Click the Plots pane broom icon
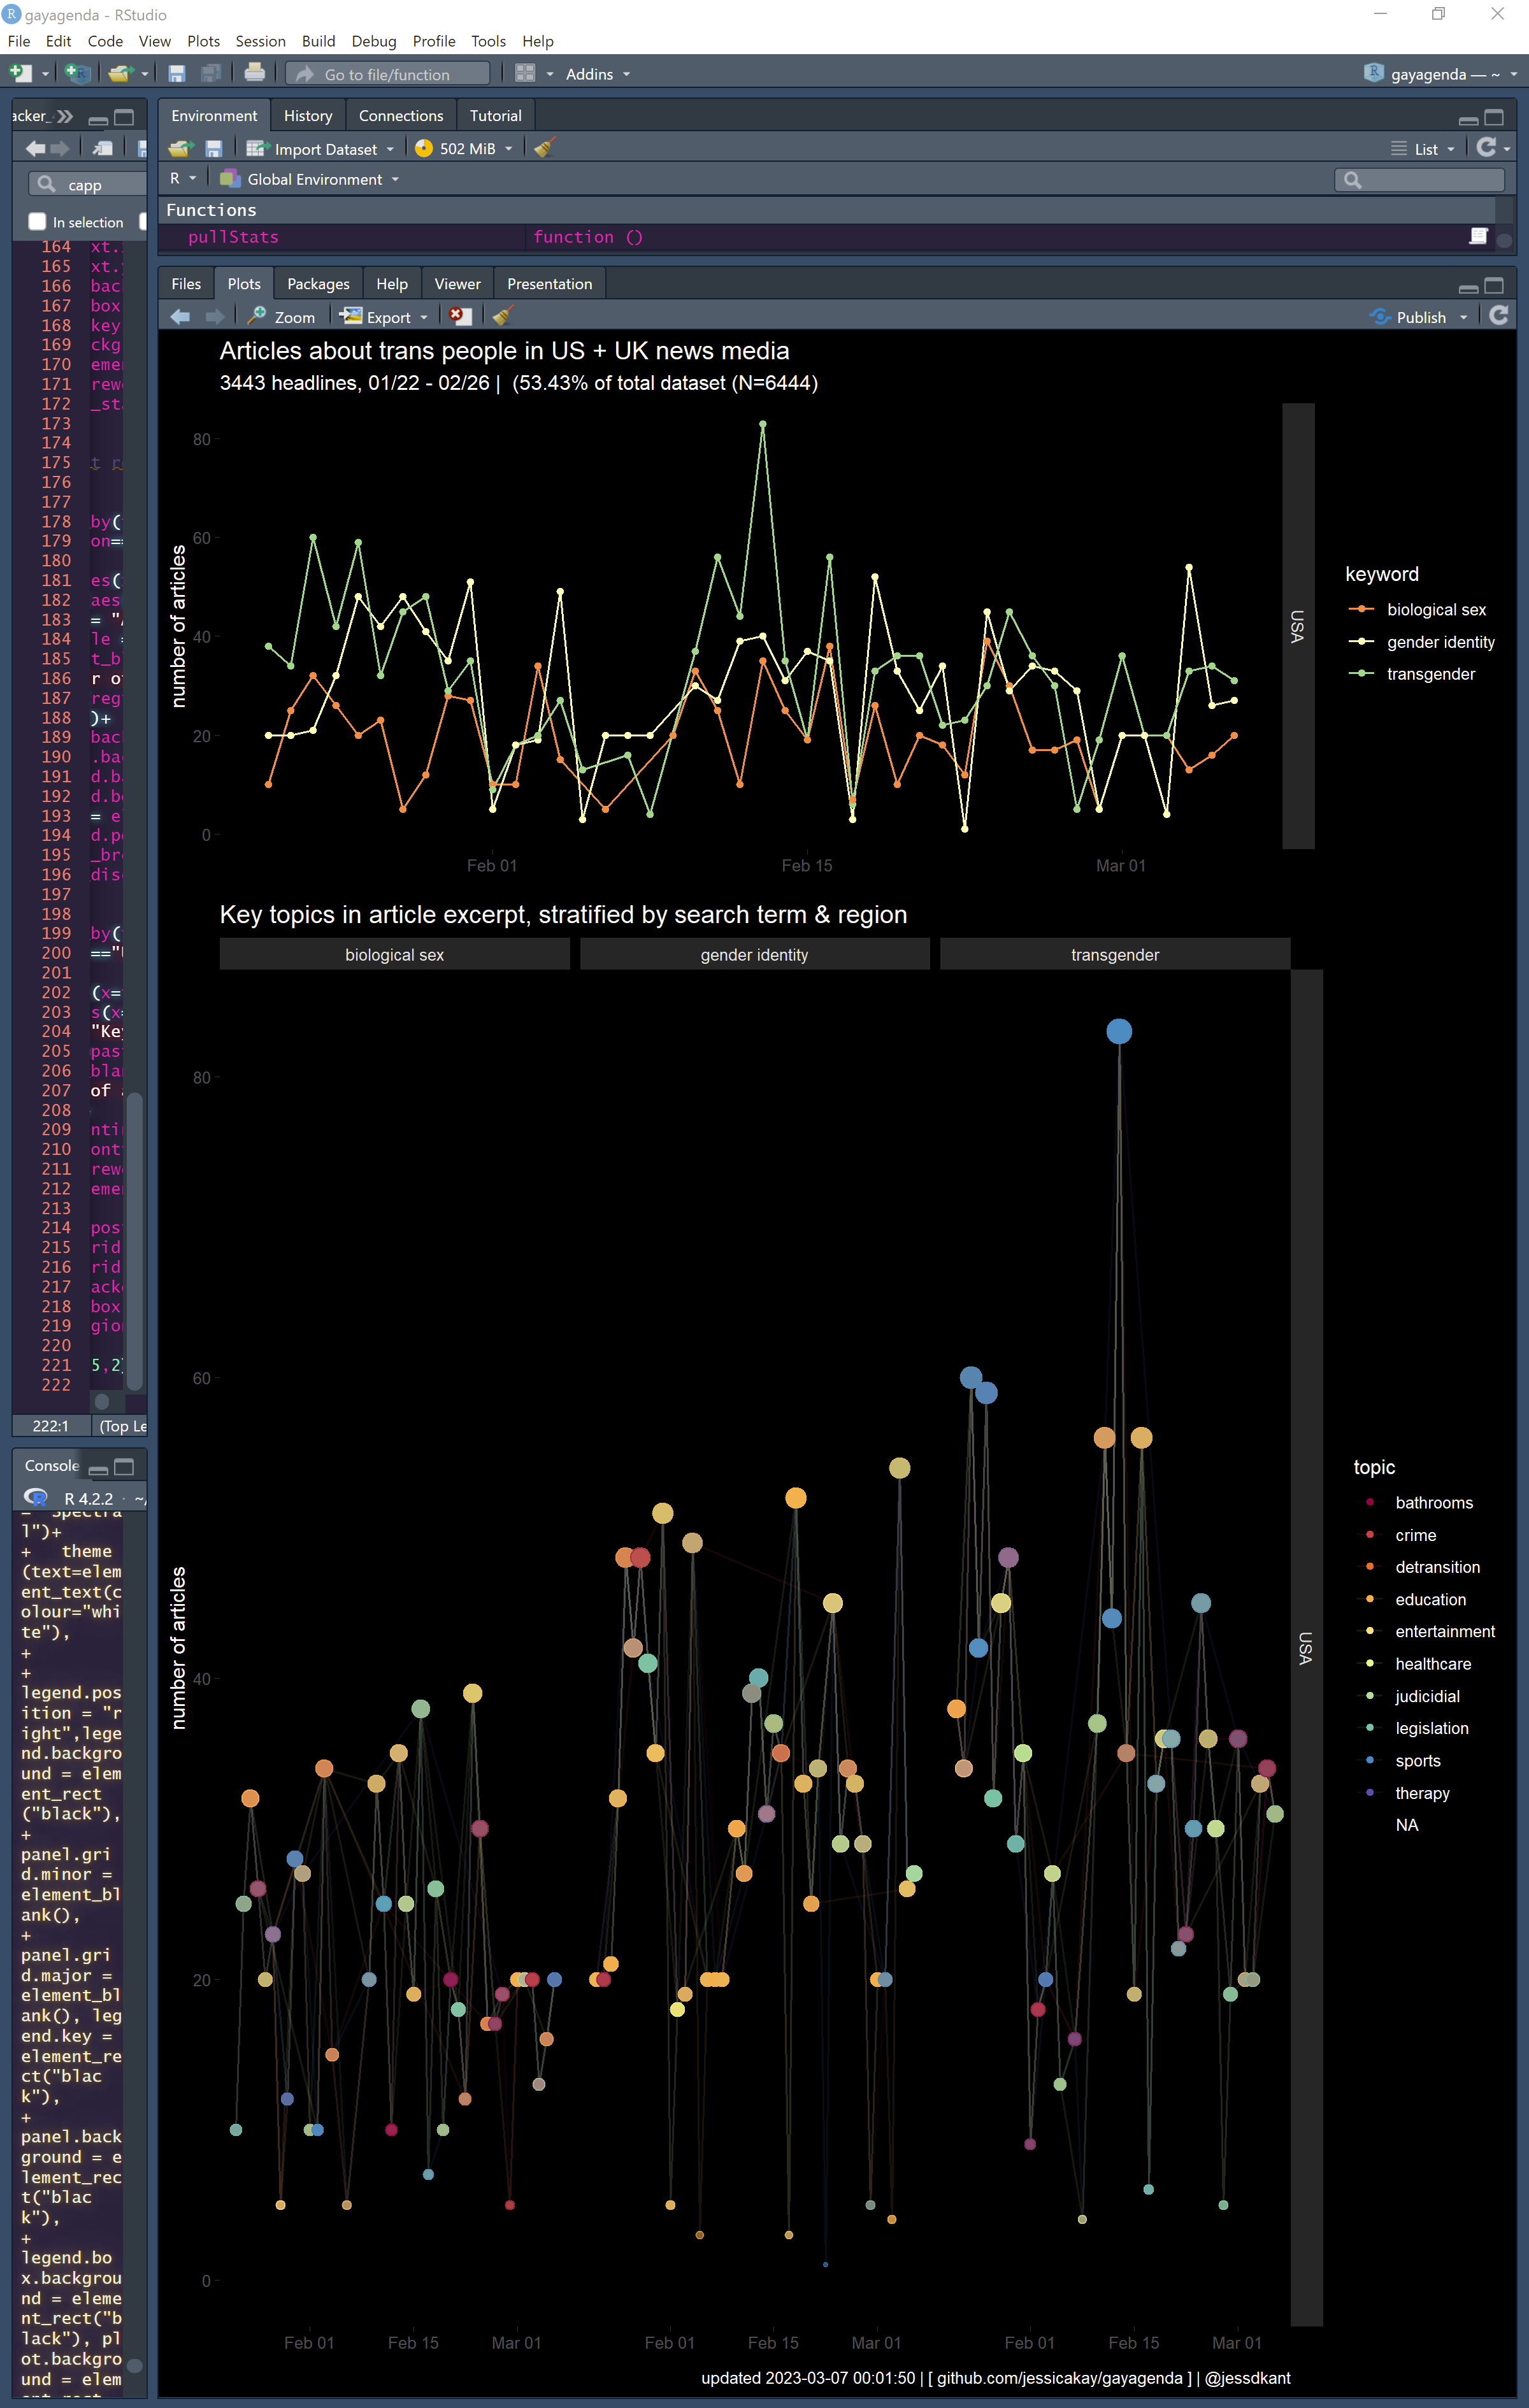 [502, 317]
